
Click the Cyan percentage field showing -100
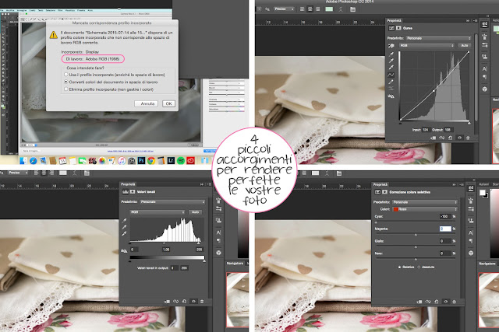coord(445,216)
